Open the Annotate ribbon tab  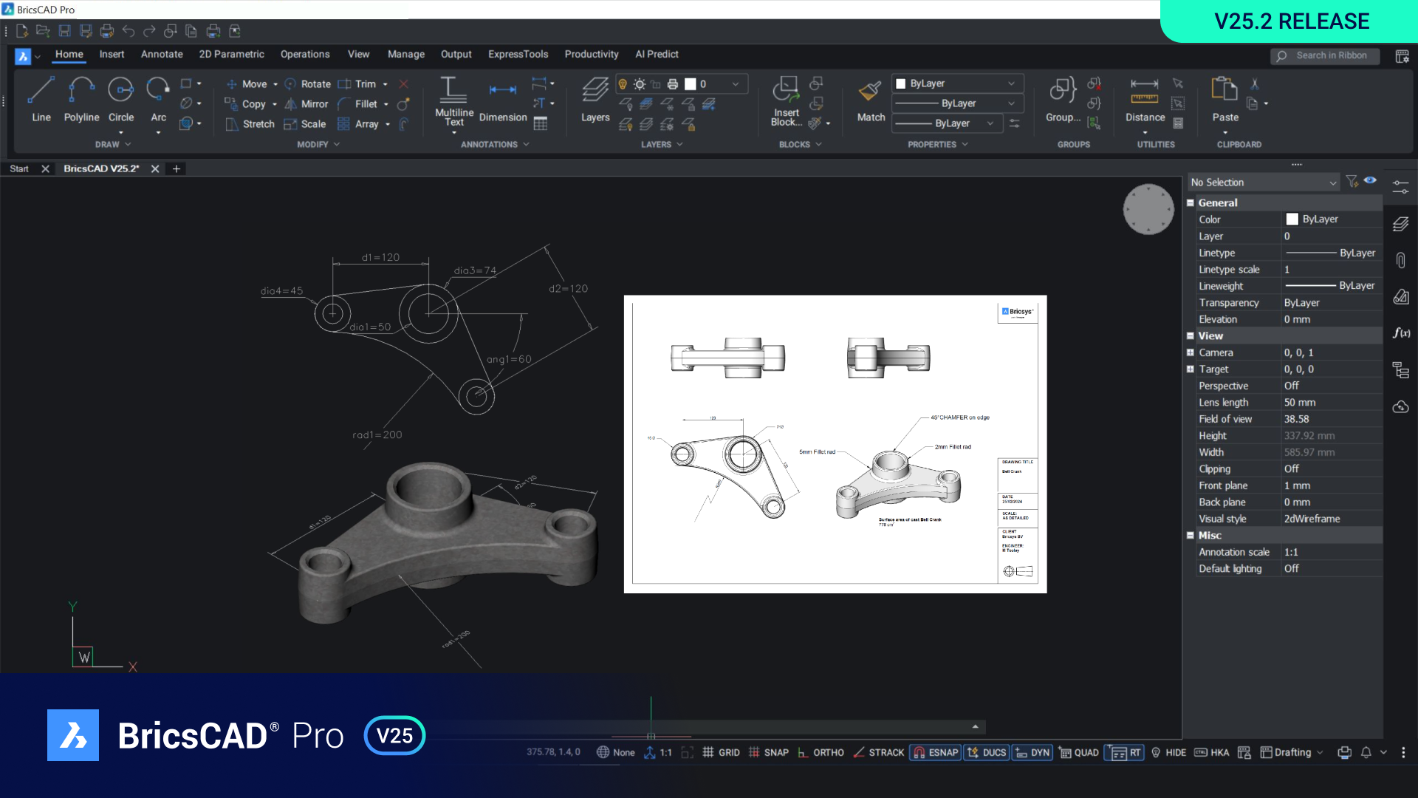pyautogui.click(x=162, y=54)
